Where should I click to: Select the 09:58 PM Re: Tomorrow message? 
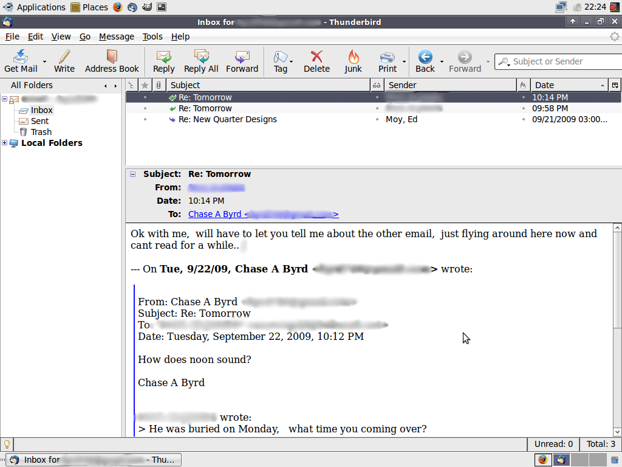(374, 108)
